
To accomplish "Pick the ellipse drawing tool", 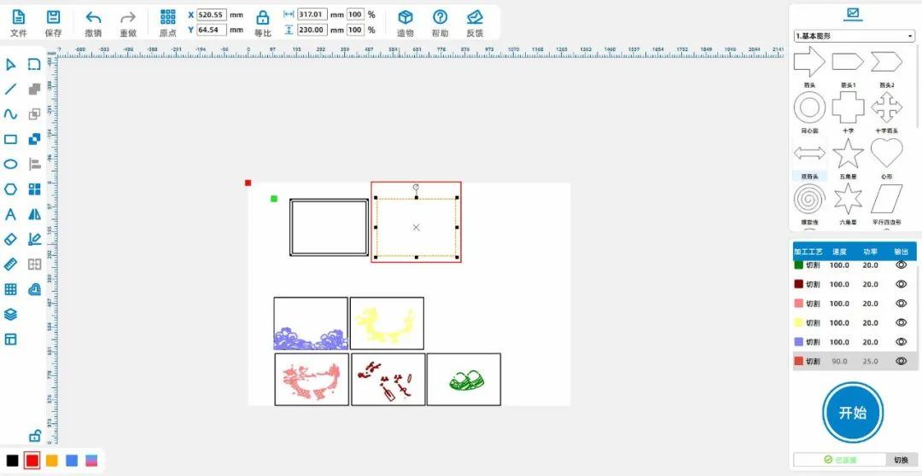I will coord(11,164).
